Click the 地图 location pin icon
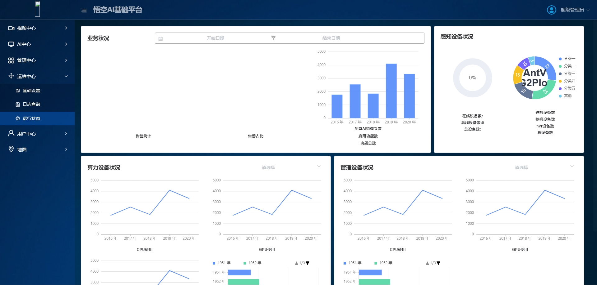597x285 pixels. [11, 149]
